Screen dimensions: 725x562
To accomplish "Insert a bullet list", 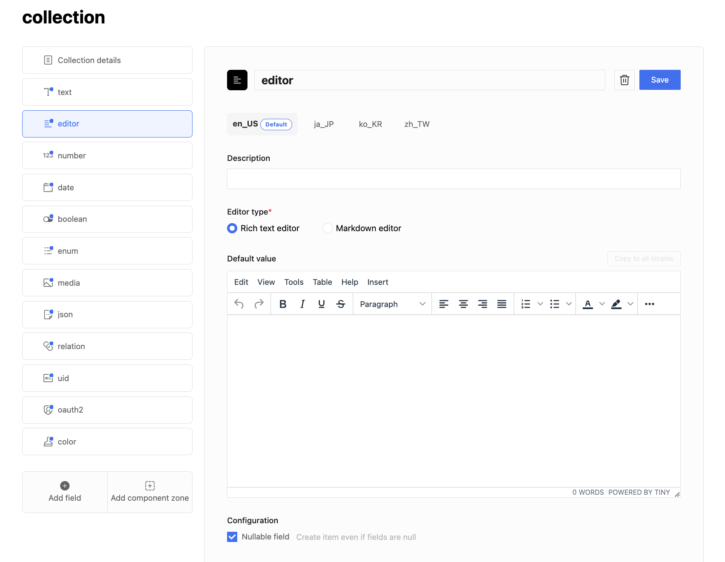I will pyautogui.click(x=555, y=304).
